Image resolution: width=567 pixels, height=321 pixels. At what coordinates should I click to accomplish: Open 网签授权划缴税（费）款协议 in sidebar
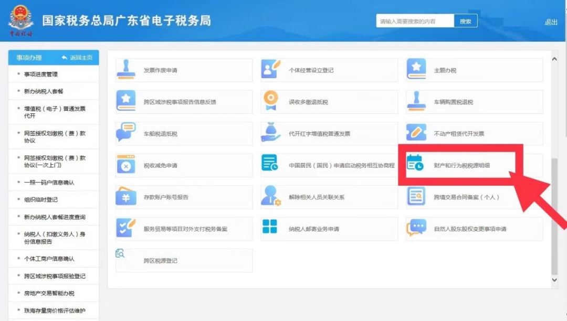pos(54,137)
